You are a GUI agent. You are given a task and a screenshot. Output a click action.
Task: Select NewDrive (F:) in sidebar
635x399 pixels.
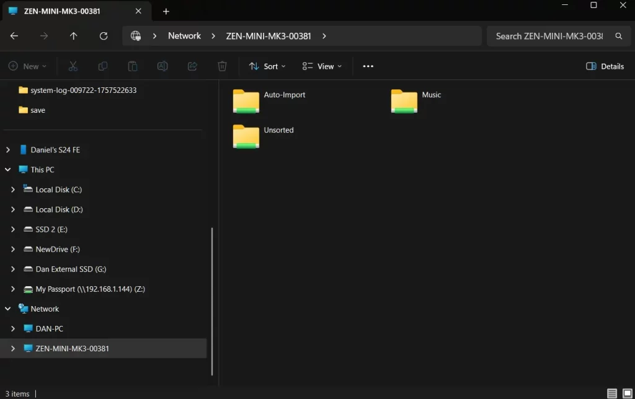pyautogui.click(x=58, y=249)
